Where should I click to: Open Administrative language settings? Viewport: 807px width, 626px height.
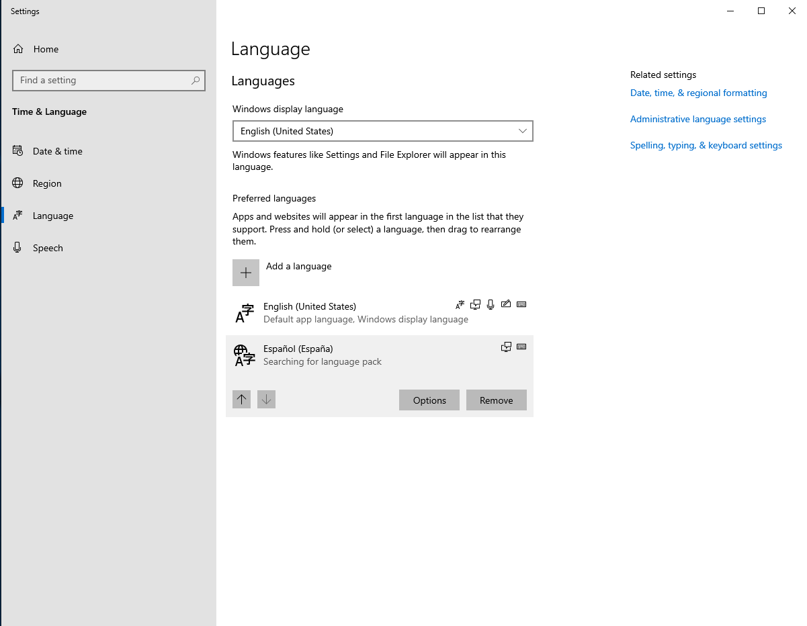pos(698,119)
